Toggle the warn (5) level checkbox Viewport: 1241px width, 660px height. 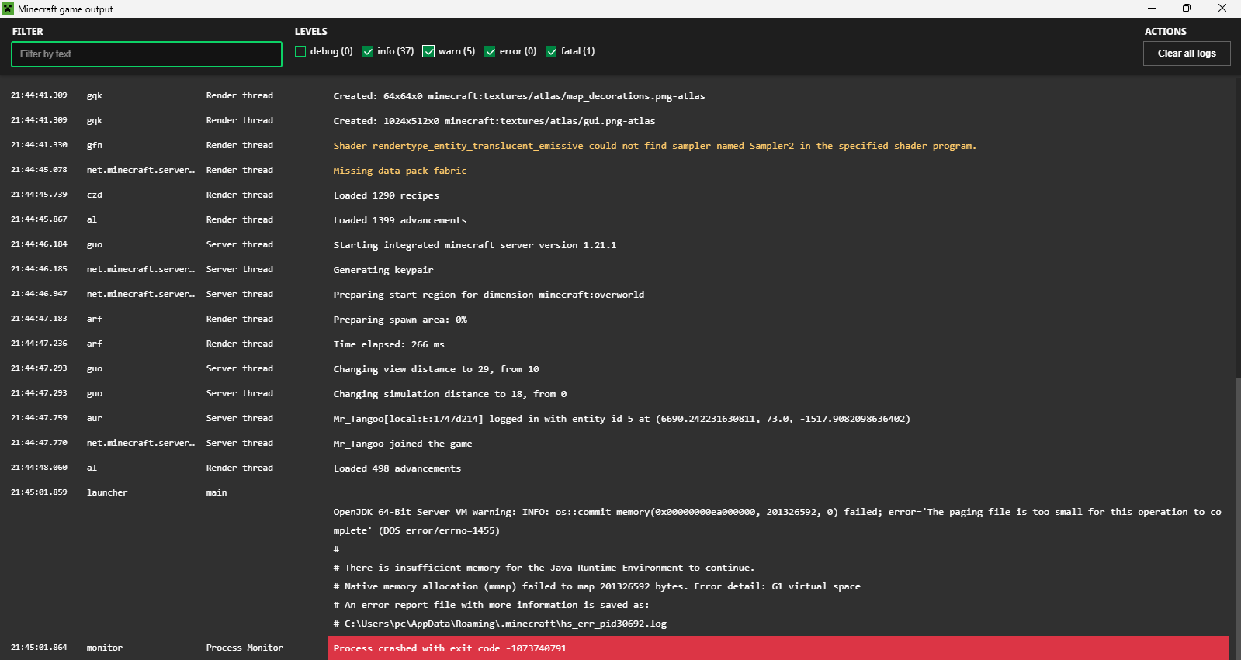click(428, 51)
